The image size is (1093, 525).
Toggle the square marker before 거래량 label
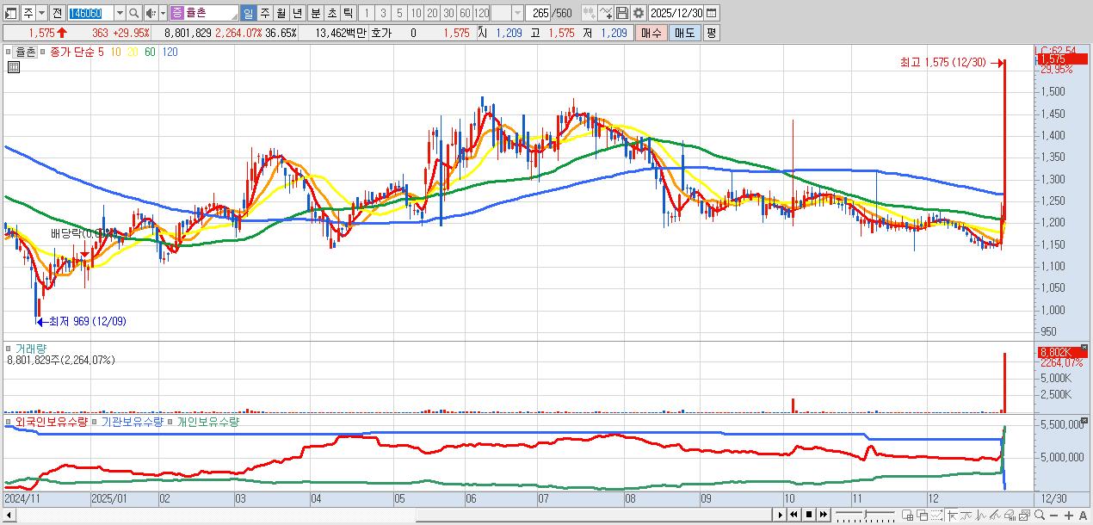click(9, 349)
